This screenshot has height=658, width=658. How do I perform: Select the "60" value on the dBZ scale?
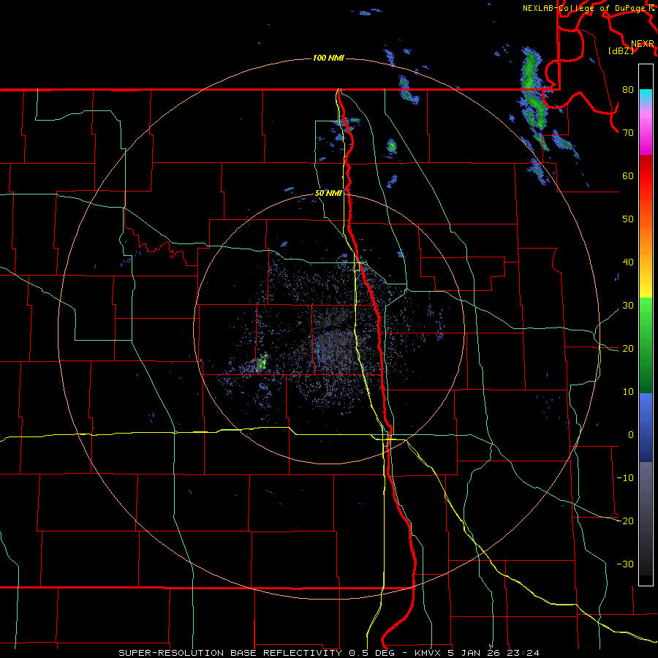pos(628,175)
